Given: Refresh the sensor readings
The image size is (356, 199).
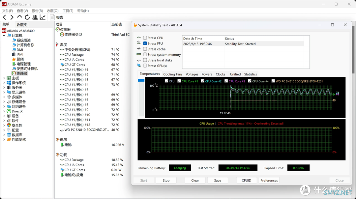Looking at the screenshot, I should 27,17.
